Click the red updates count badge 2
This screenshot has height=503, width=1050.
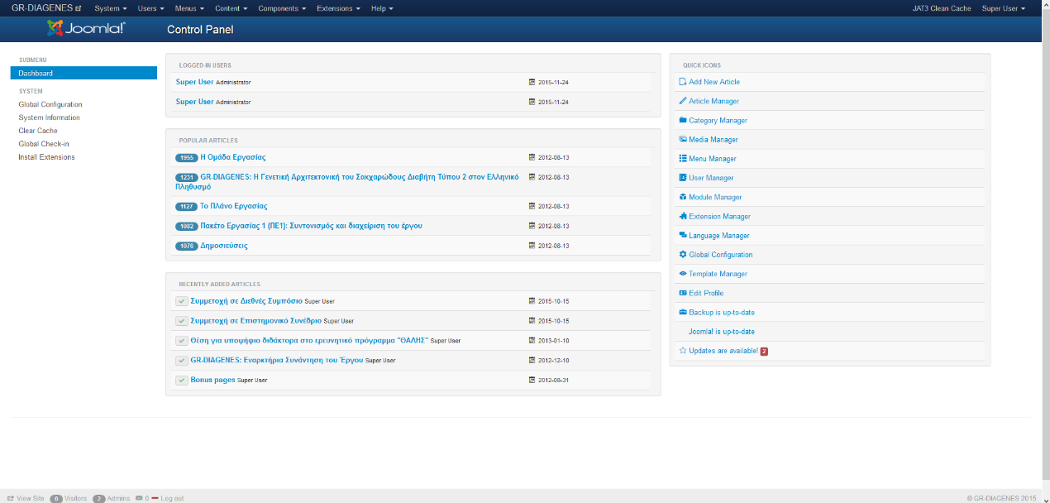(764, 351)
